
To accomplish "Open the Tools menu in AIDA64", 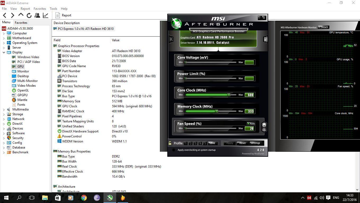I will 53,8.
